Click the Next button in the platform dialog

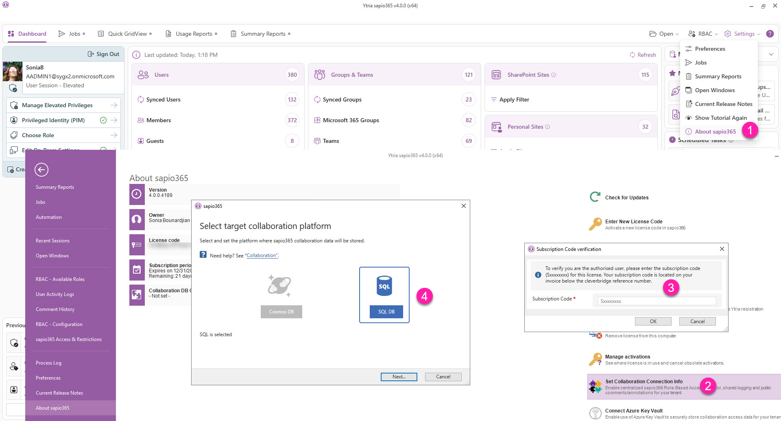(x=399, y=377)
